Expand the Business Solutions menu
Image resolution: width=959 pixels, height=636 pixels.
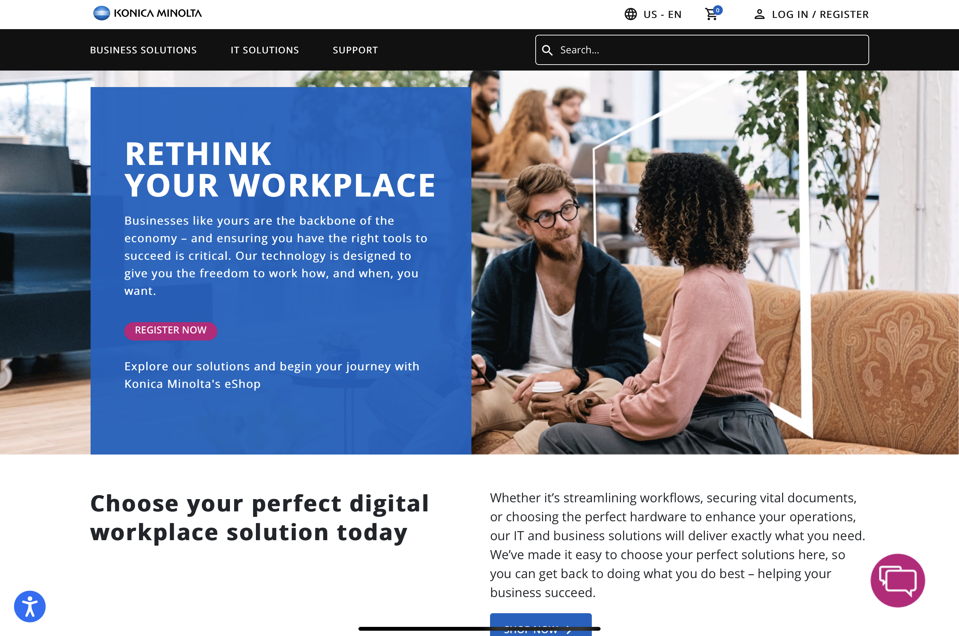(x=143, y=50)
